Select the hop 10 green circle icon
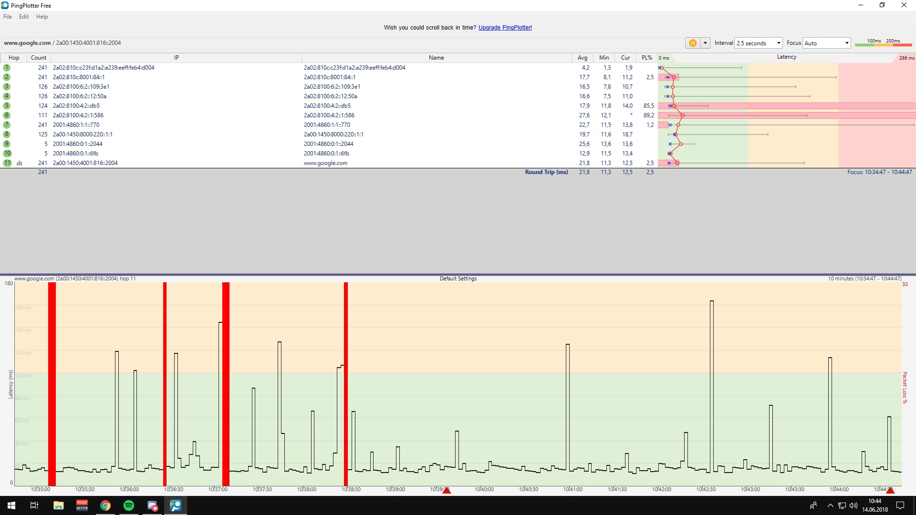Image resolution: width=916 pixels, height=515 pixels. click(7, 154)
